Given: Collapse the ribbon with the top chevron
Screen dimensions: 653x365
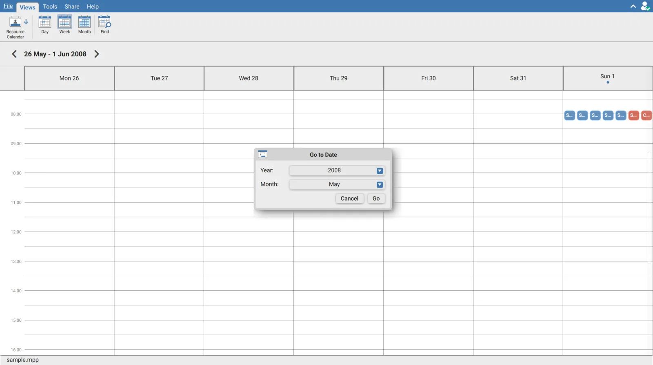Looking at the screenshot, I should point(633,6).
